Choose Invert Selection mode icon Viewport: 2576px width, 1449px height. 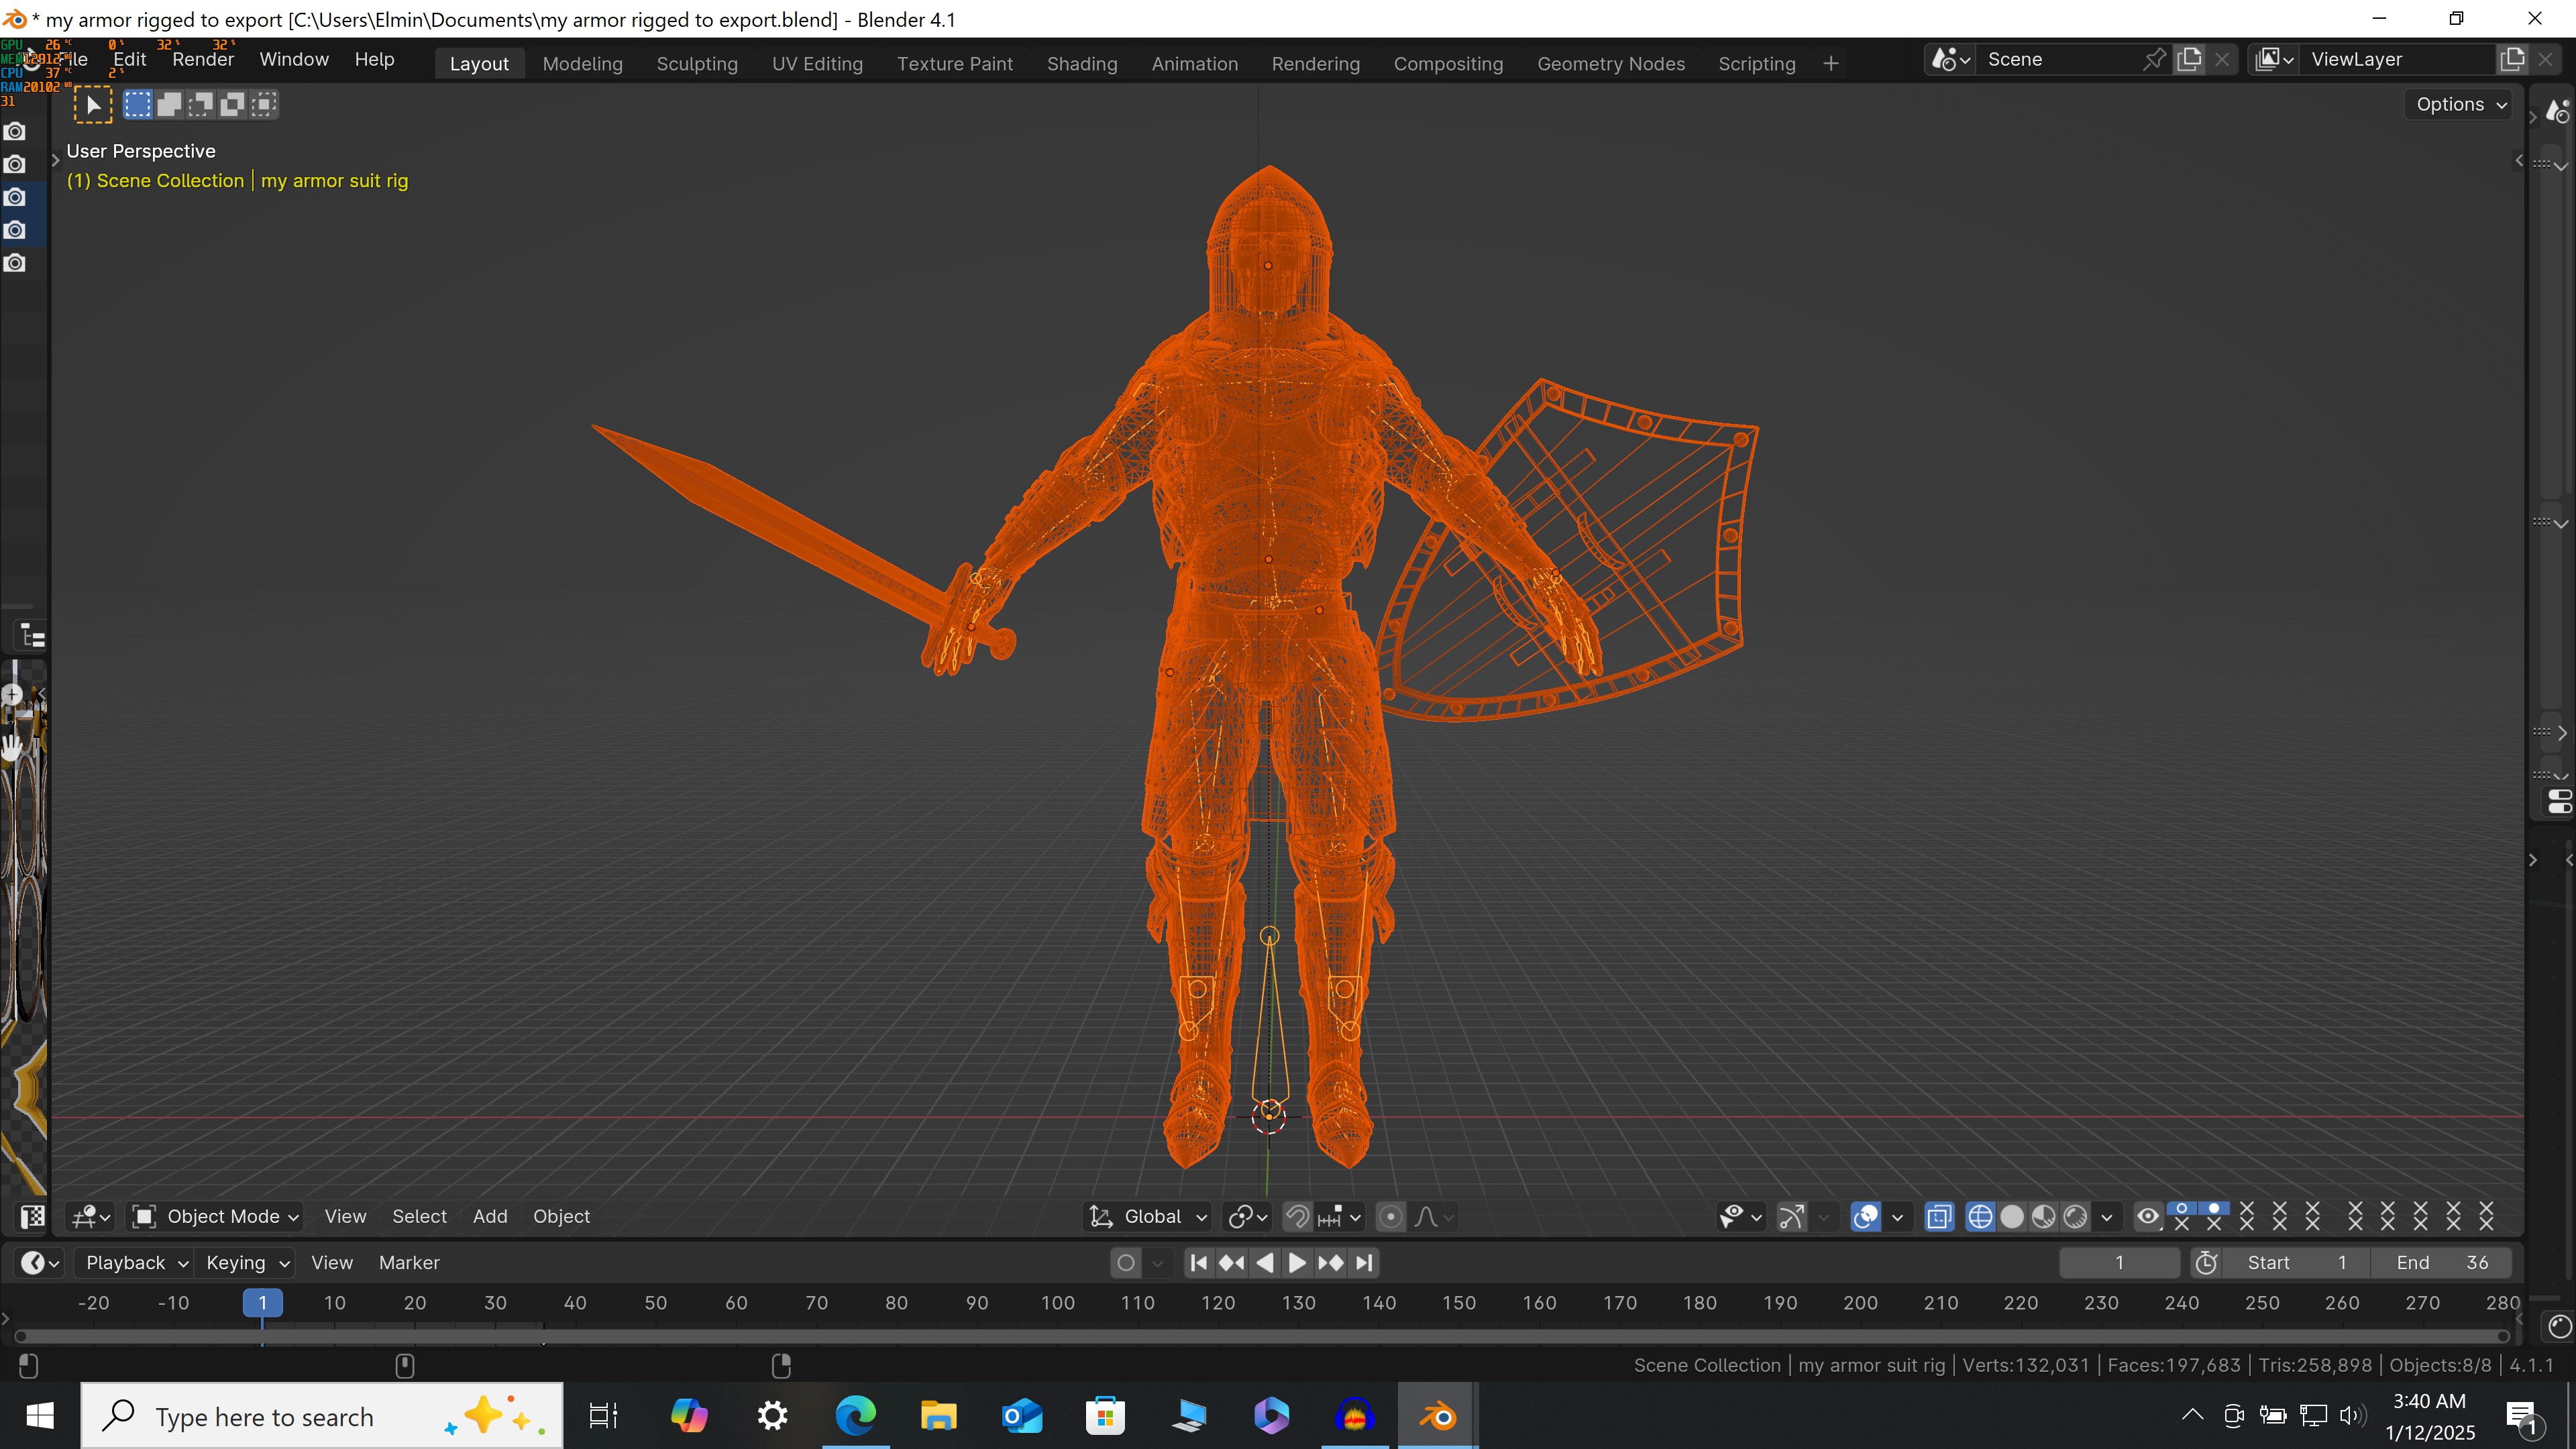(x=232, y=104)
